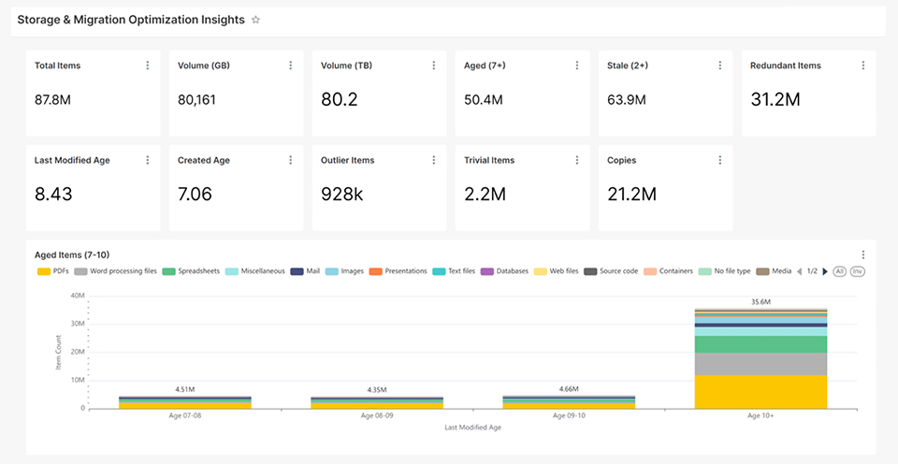Open Outlier Items card kebab menu
Viewport: 898px width, 464px height.
point(433,160)
